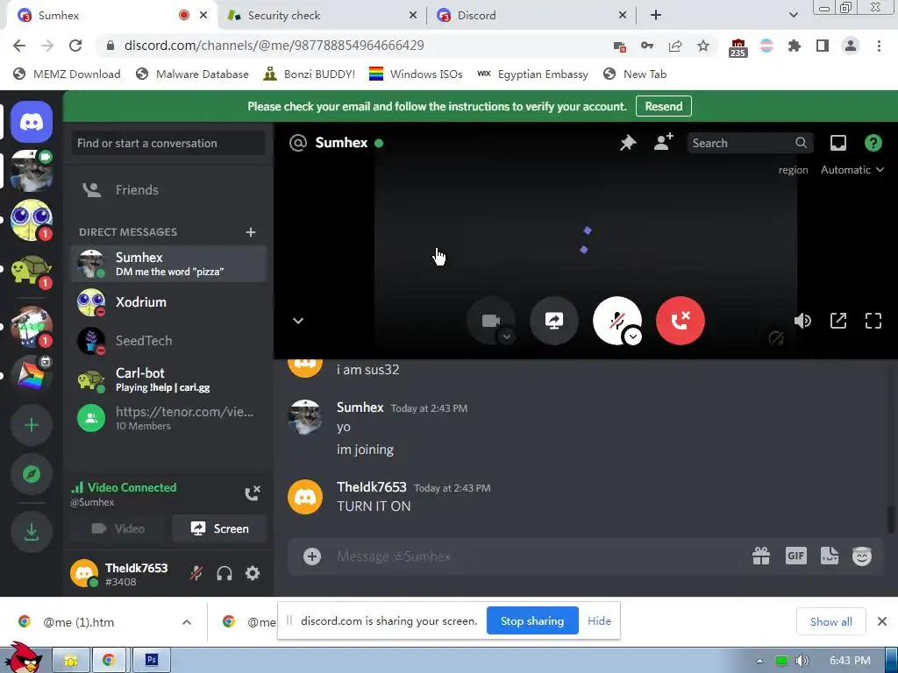The width and height of the screenshot is (898, 673).
Task: Open Friends in the DM sidebar
Action: tap(168, 190)
